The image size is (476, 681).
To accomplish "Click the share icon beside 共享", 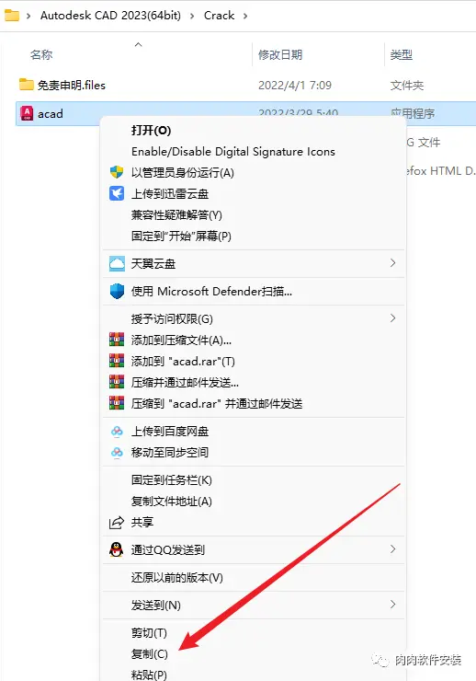I will (x=116, y=522).
